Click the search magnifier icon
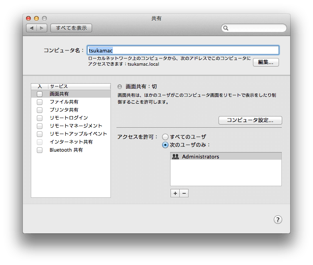 click(x=226, y=28)
